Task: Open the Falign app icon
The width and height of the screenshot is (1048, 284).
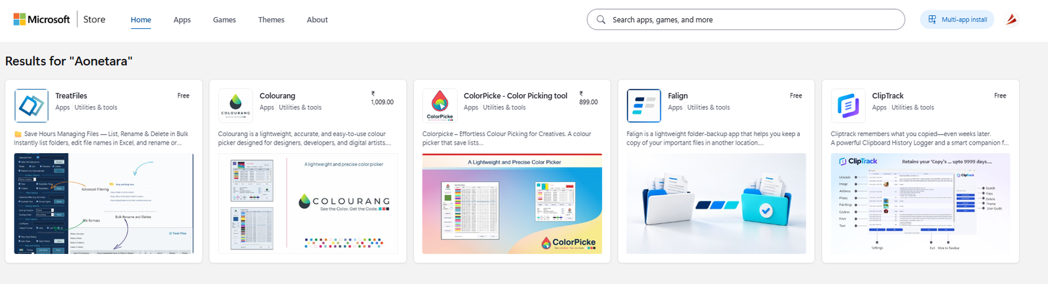Action: pos(644,106)
